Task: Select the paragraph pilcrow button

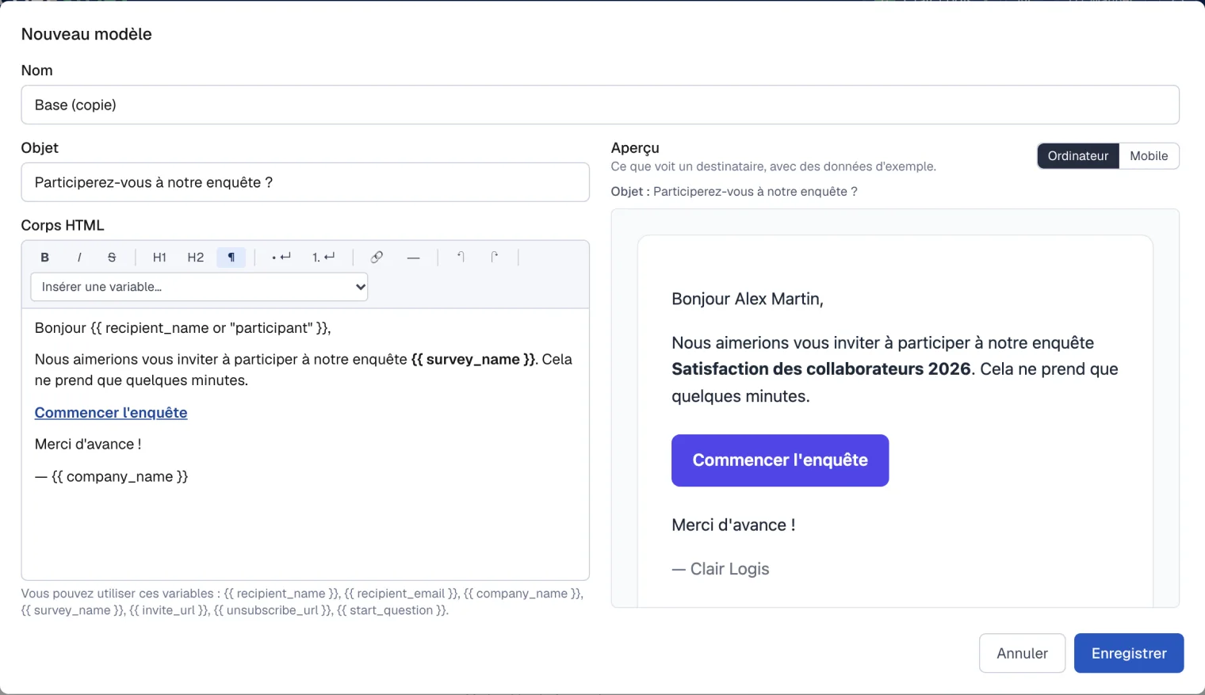Action: coord(231,258)
